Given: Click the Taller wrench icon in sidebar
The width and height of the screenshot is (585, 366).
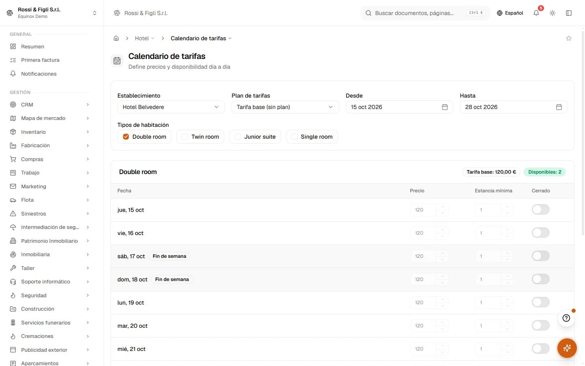Looking at the screenshot, I should point(13,268).
